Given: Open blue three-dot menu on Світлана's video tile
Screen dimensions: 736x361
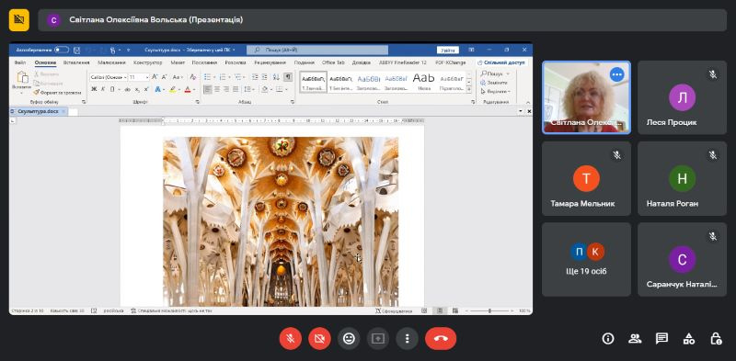Looking at the screenshot, I should click(616, 74).
